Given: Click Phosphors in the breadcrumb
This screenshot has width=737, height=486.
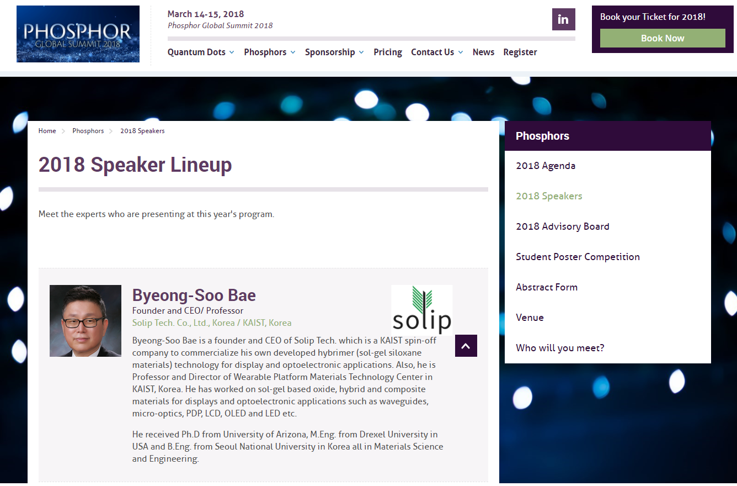Looking at the screenshot, I should (x=88, y=131).
